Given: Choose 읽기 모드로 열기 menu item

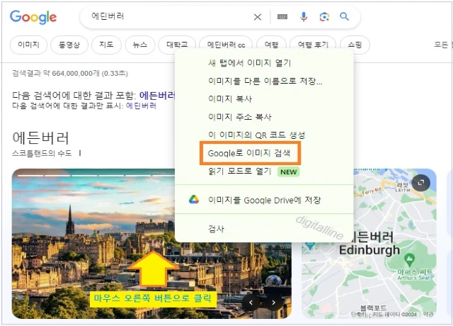Looking at the screenshot, I should click(x=264, y=172).
